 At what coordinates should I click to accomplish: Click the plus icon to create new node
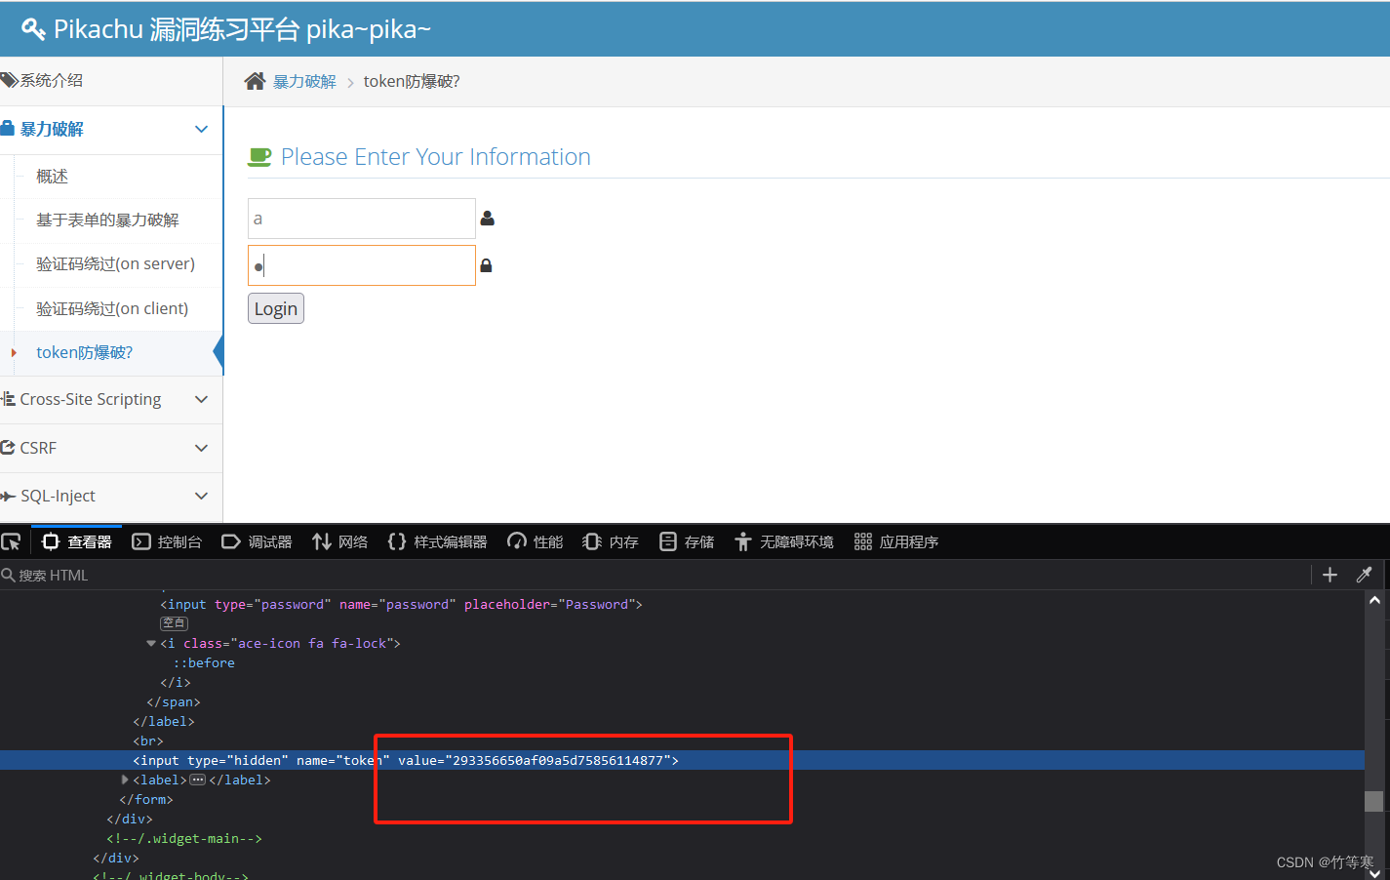tap(1330, 575)
